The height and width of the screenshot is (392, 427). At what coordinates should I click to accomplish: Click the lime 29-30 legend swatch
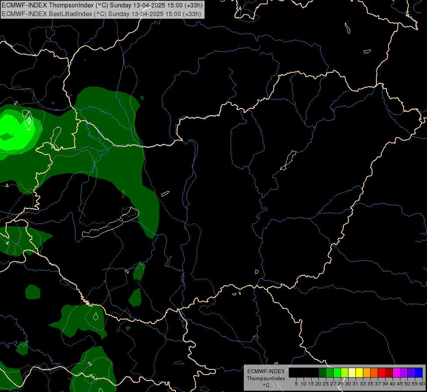[345, 372]
